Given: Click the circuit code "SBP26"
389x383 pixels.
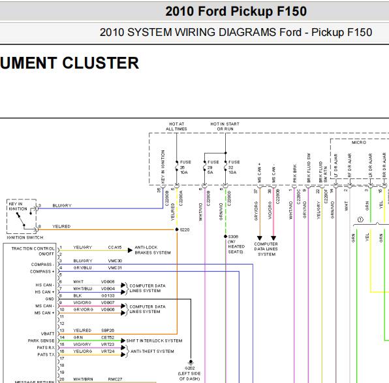Looking at the screenshot, I should point(108,331).
